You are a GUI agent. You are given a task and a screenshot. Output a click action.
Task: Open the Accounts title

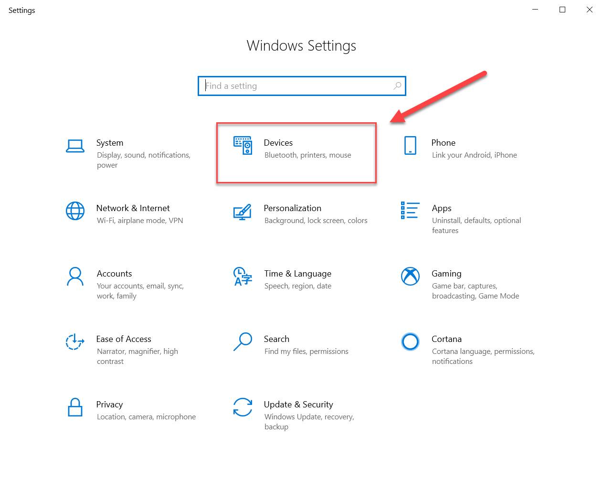(x=115, y=274)
